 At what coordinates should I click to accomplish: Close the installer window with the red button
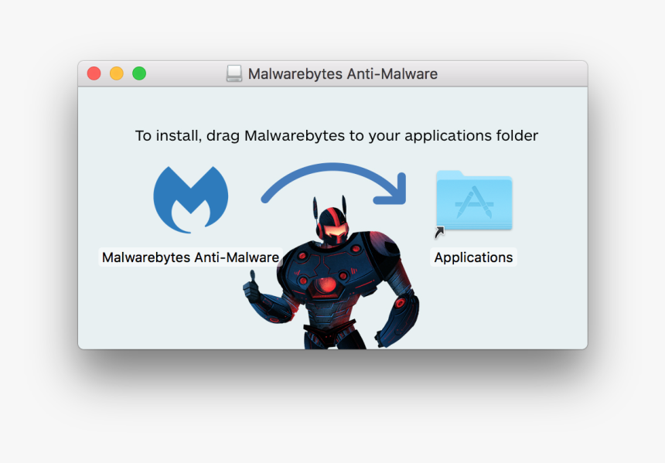pyautogui.click(x=94, y=73)
